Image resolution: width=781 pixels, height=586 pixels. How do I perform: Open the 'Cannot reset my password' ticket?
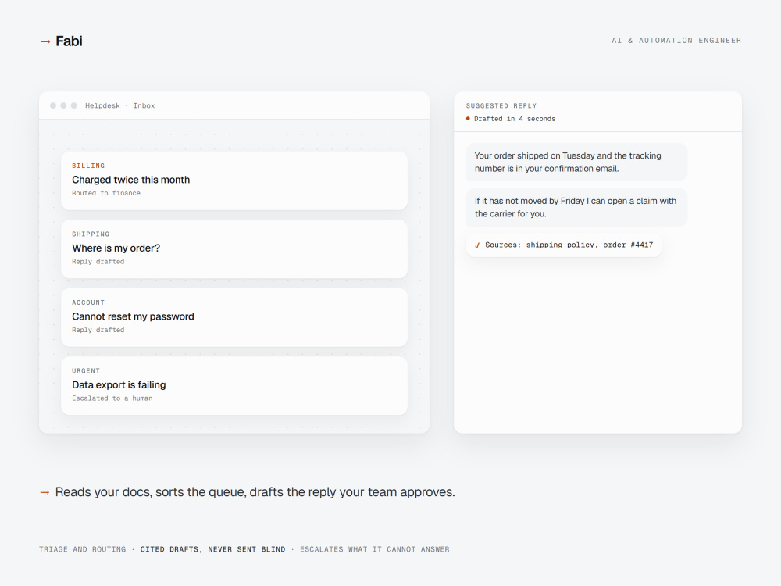pos(234,317)
